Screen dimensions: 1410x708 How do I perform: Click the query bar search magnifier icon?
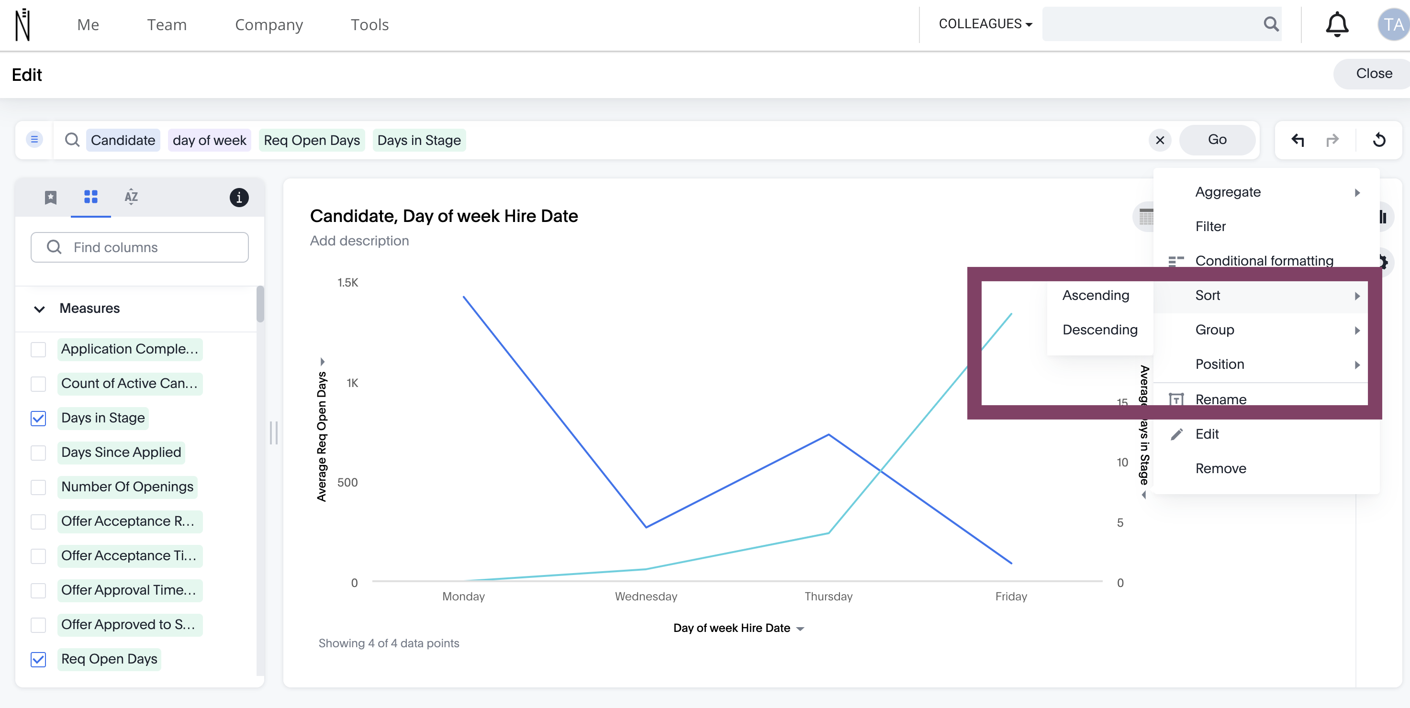pyautogui.click(x=72, y=140)
